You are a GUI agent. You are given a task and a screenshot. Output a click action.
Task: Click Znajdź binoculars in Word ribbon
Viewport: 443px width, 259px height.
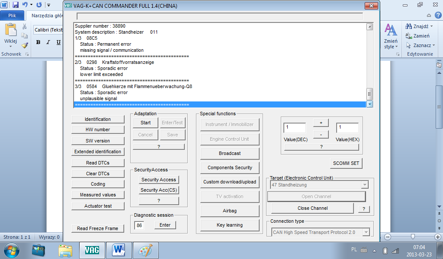(x=418, y=26)
